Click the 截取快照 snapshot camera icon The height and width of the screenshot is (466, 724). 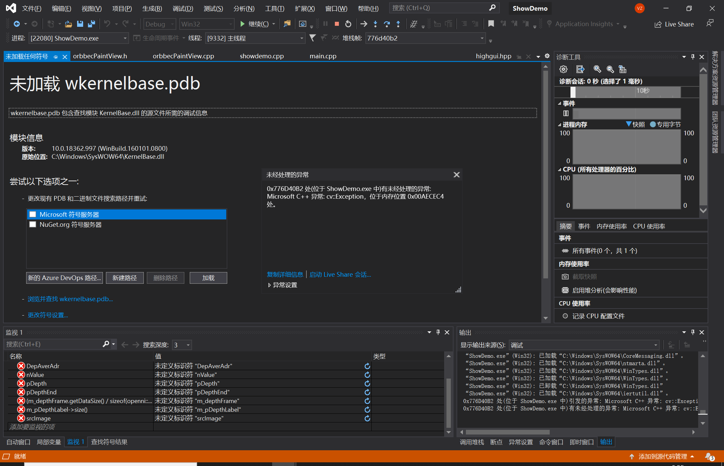pos(565,277)
